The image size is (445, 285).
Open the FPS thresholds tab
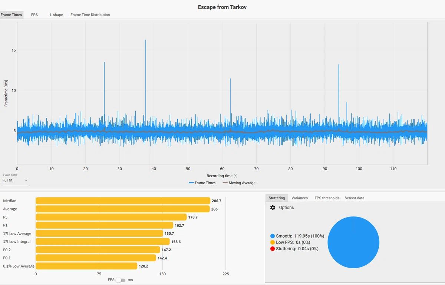pyautogui.click(x=327, y=198)
